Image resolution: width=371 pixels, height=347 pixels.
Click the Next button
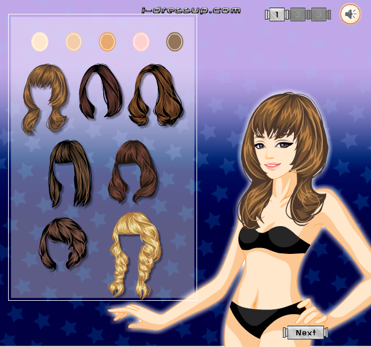[x=305, y=333]
